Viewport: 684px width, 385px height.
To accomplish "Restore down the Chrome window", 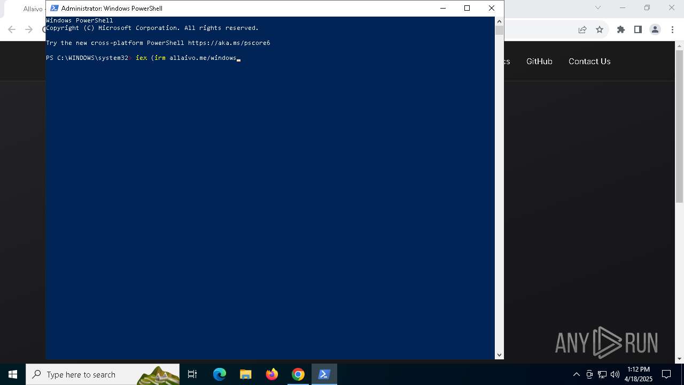I will pyautogui.click(x=647, y=7).
